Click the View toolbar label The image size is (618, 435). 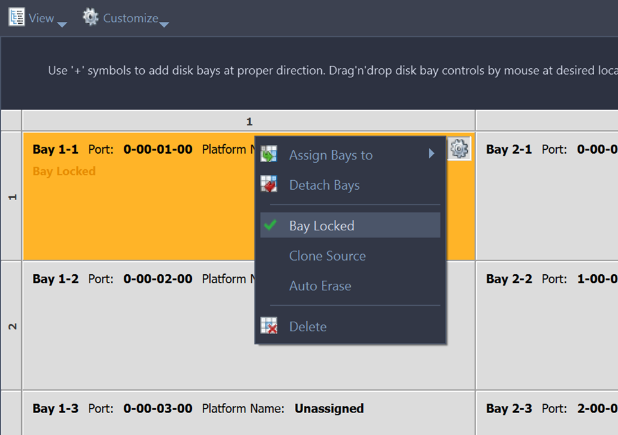[x=41, y=18]
